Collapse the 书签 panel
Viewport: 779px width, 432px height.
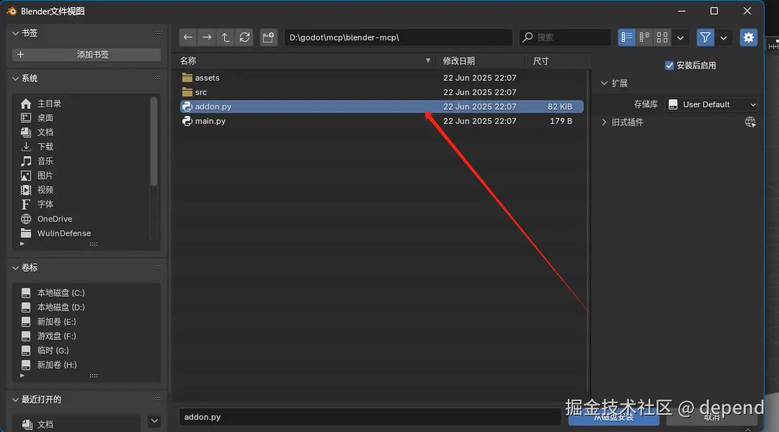(x=15, y=33)
